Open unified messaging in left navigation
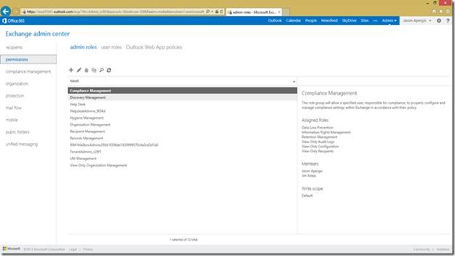 22,143
